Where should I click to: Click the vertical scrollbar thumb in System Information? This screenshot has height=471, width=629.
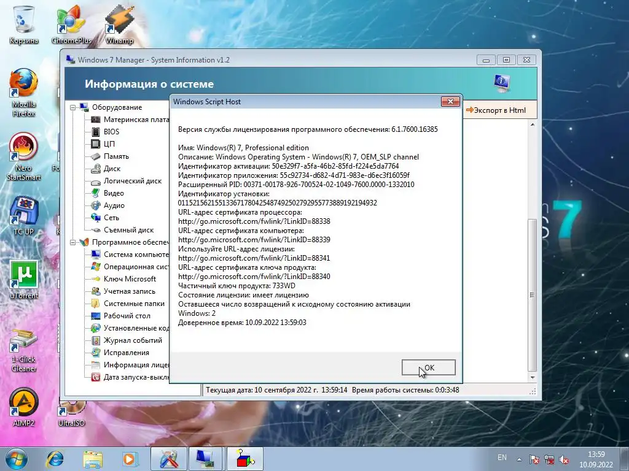(533, 295)
